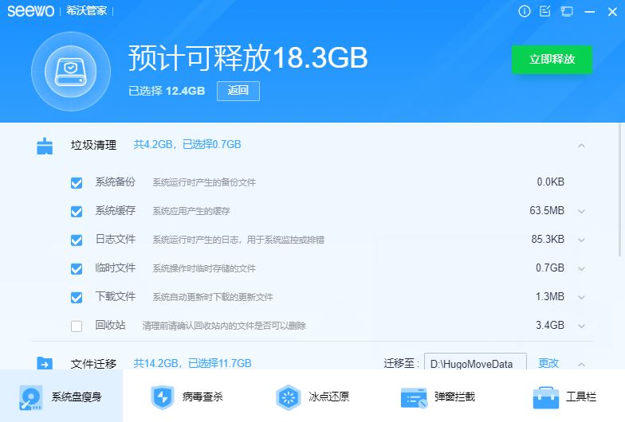Image resolution: width=625 pixels, height=422 pixels.
Task: Collapse the 垃圾清理 section
Action: click(x=581, y=146)
